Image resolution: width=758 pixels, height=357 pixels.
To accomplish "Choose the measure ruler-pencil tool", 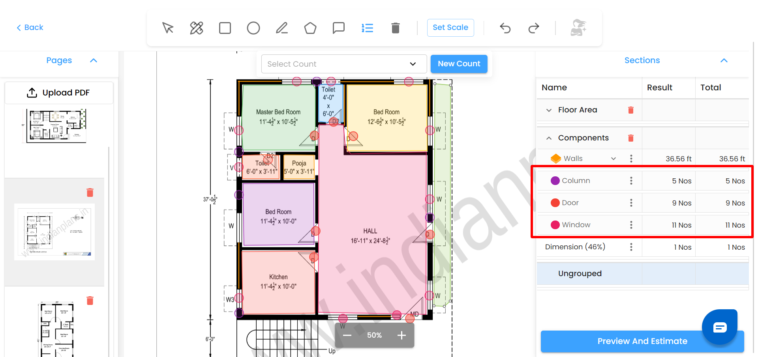I will (196, 28).
